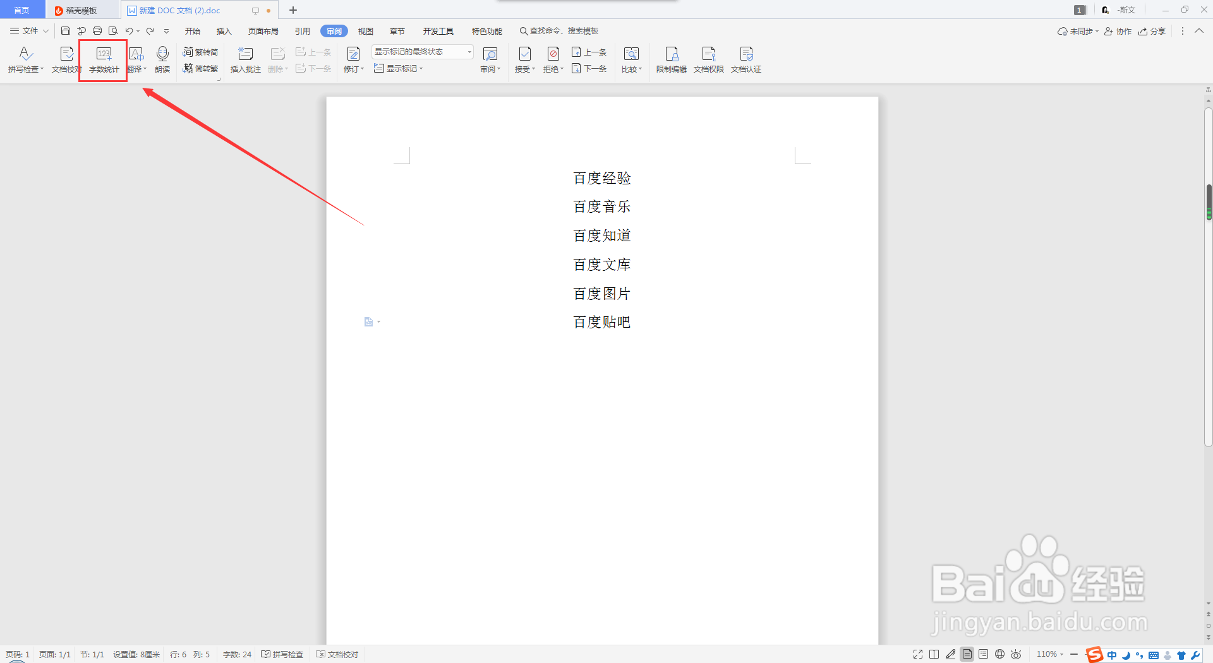The width and height of the screenshot is (1213, 663).
Task: Open the 文件 menu dropdown
Action: [29, 30]
